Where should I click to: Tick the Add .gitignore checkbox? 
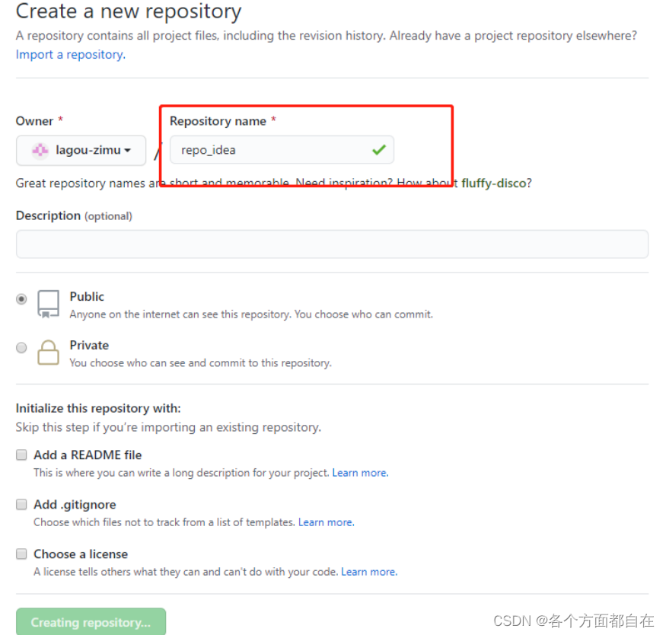click(x=21, y=504)
